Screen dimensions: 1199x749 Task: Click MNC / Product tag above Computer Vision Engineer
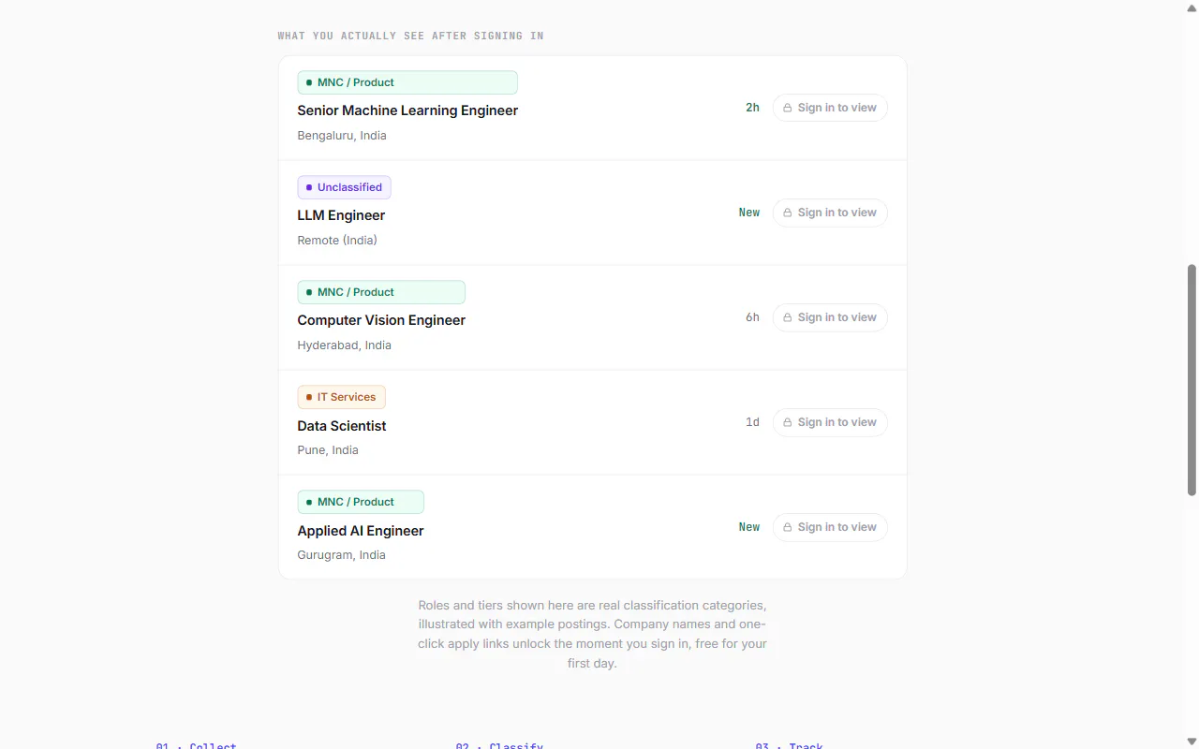pos(381,292)
